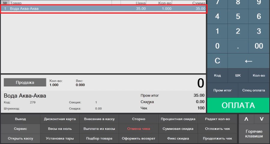
Task: Tap digit 7 on the keypad
Action: pos(217,4)
